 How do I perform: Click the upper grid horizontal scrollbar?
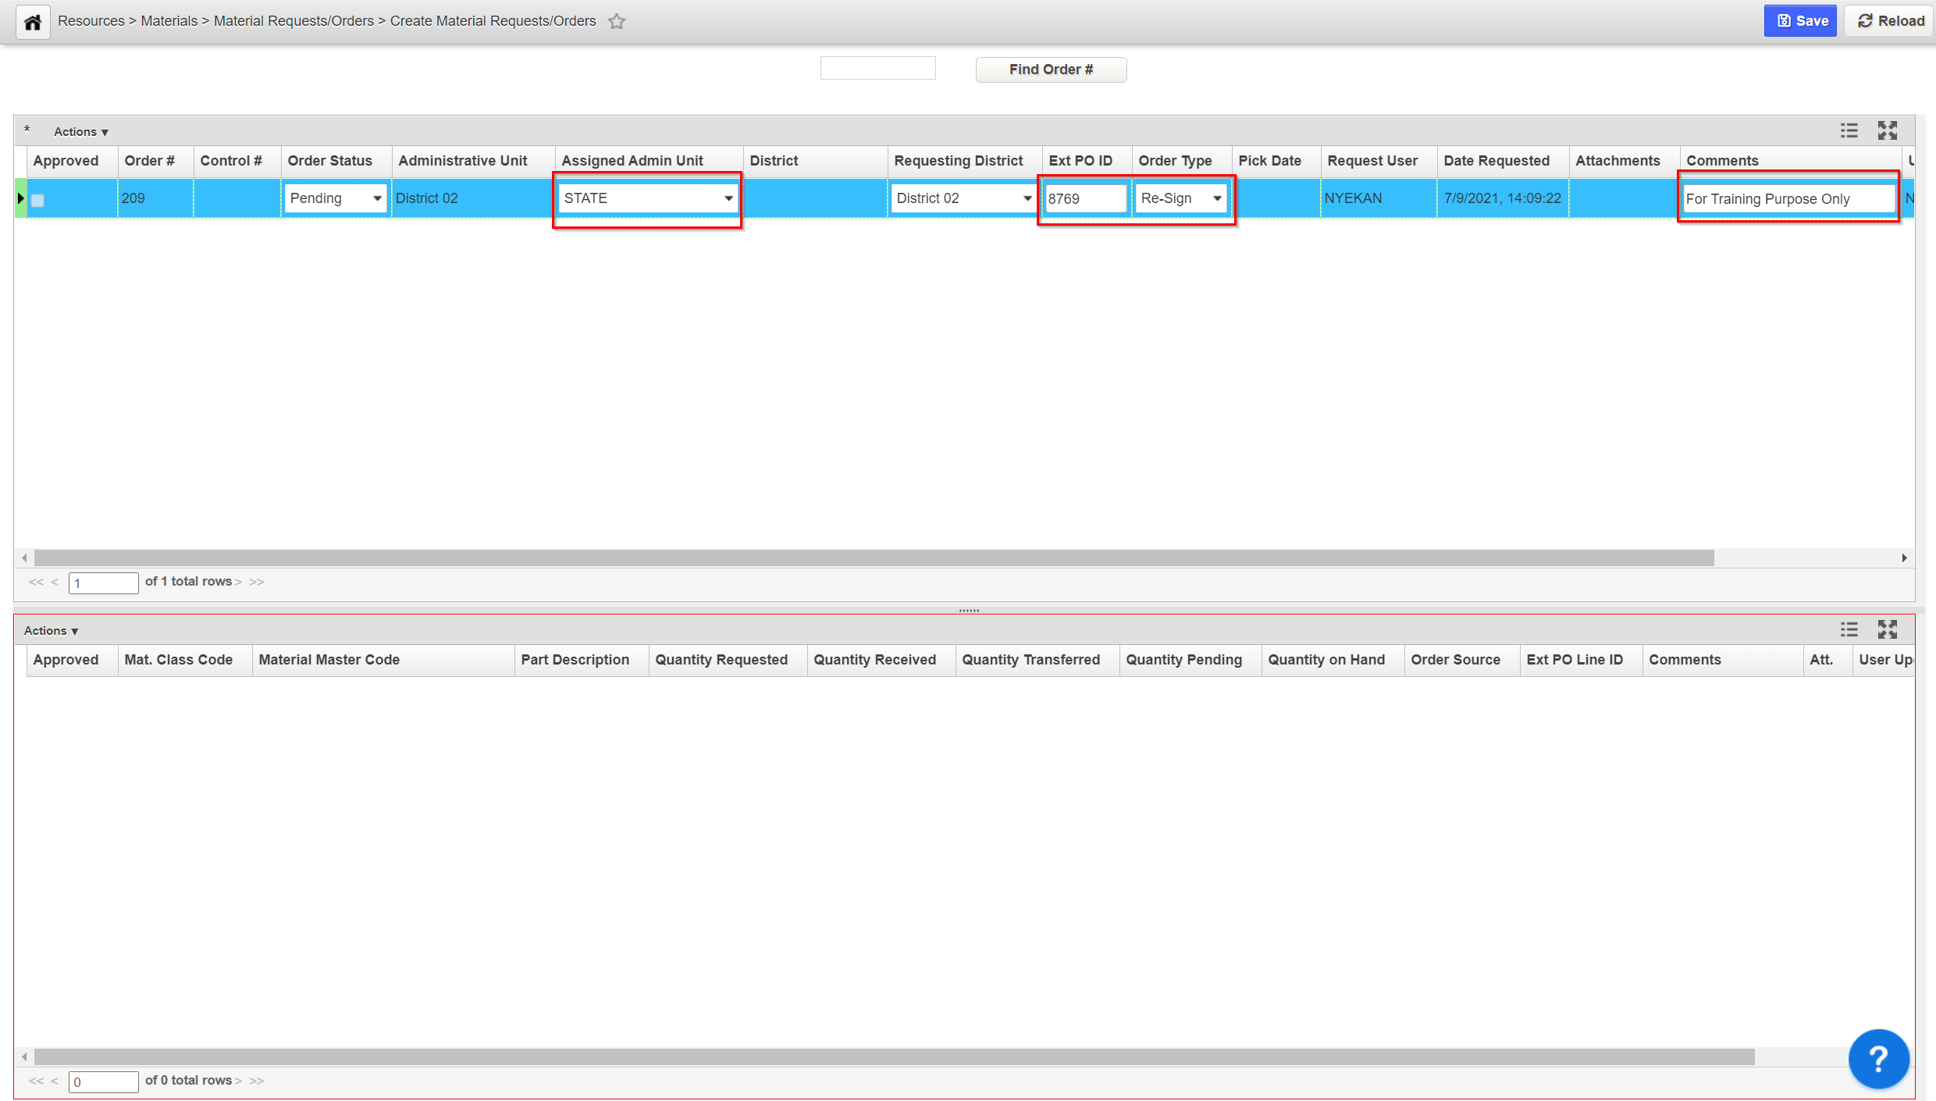874,558
